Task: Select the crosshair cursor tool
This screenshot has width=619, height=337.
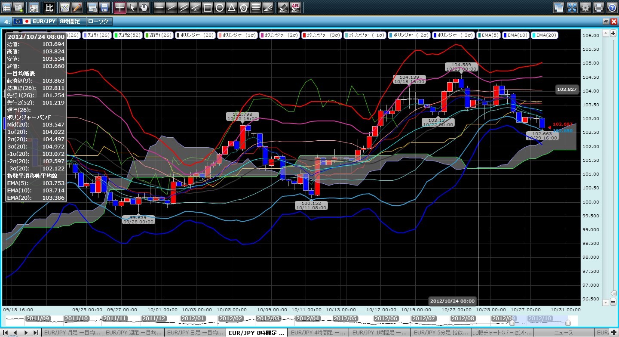Action: click(x=120, y=7)
